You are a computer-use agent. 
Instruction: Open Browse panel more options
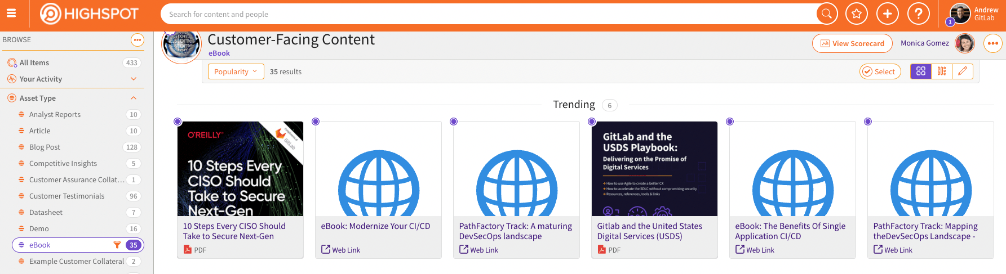click(x=138, y=40)
